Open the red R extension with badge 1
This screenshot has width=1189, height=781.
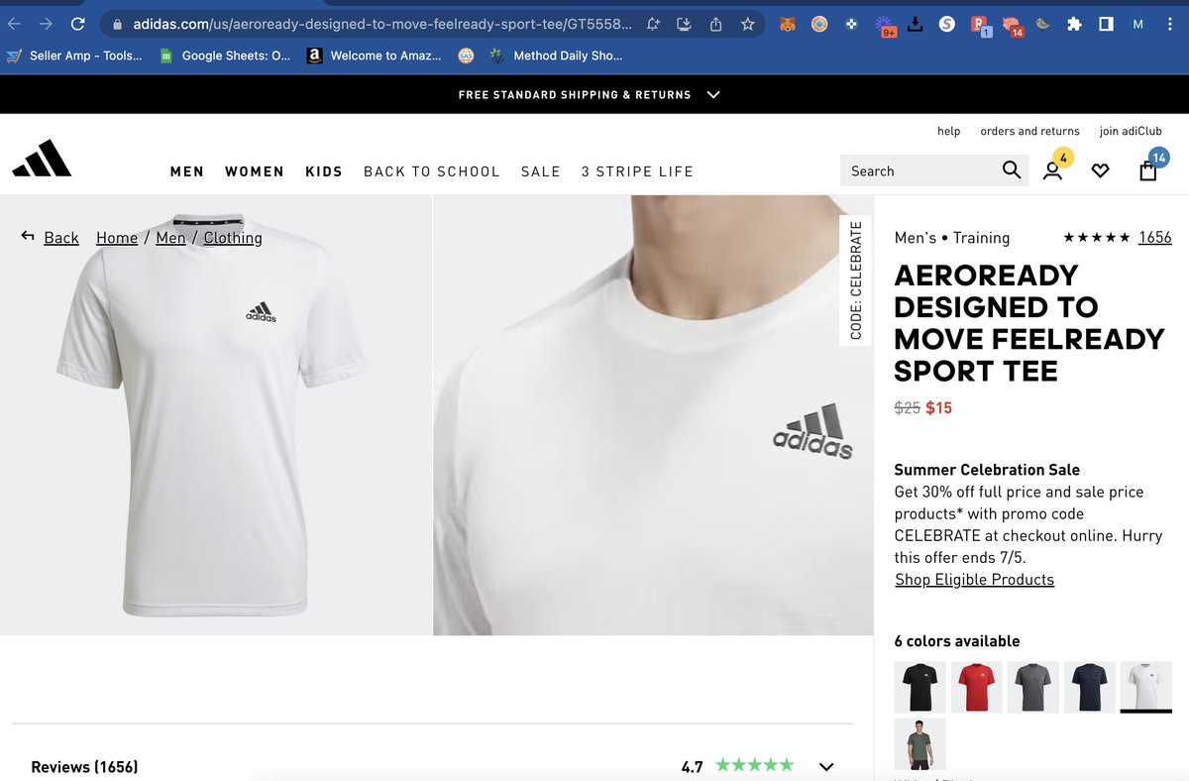[980, 25]
